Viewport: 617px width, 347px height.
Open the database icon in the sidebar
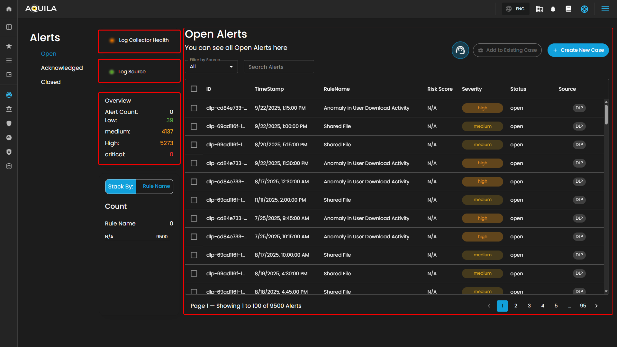point(9,166)
